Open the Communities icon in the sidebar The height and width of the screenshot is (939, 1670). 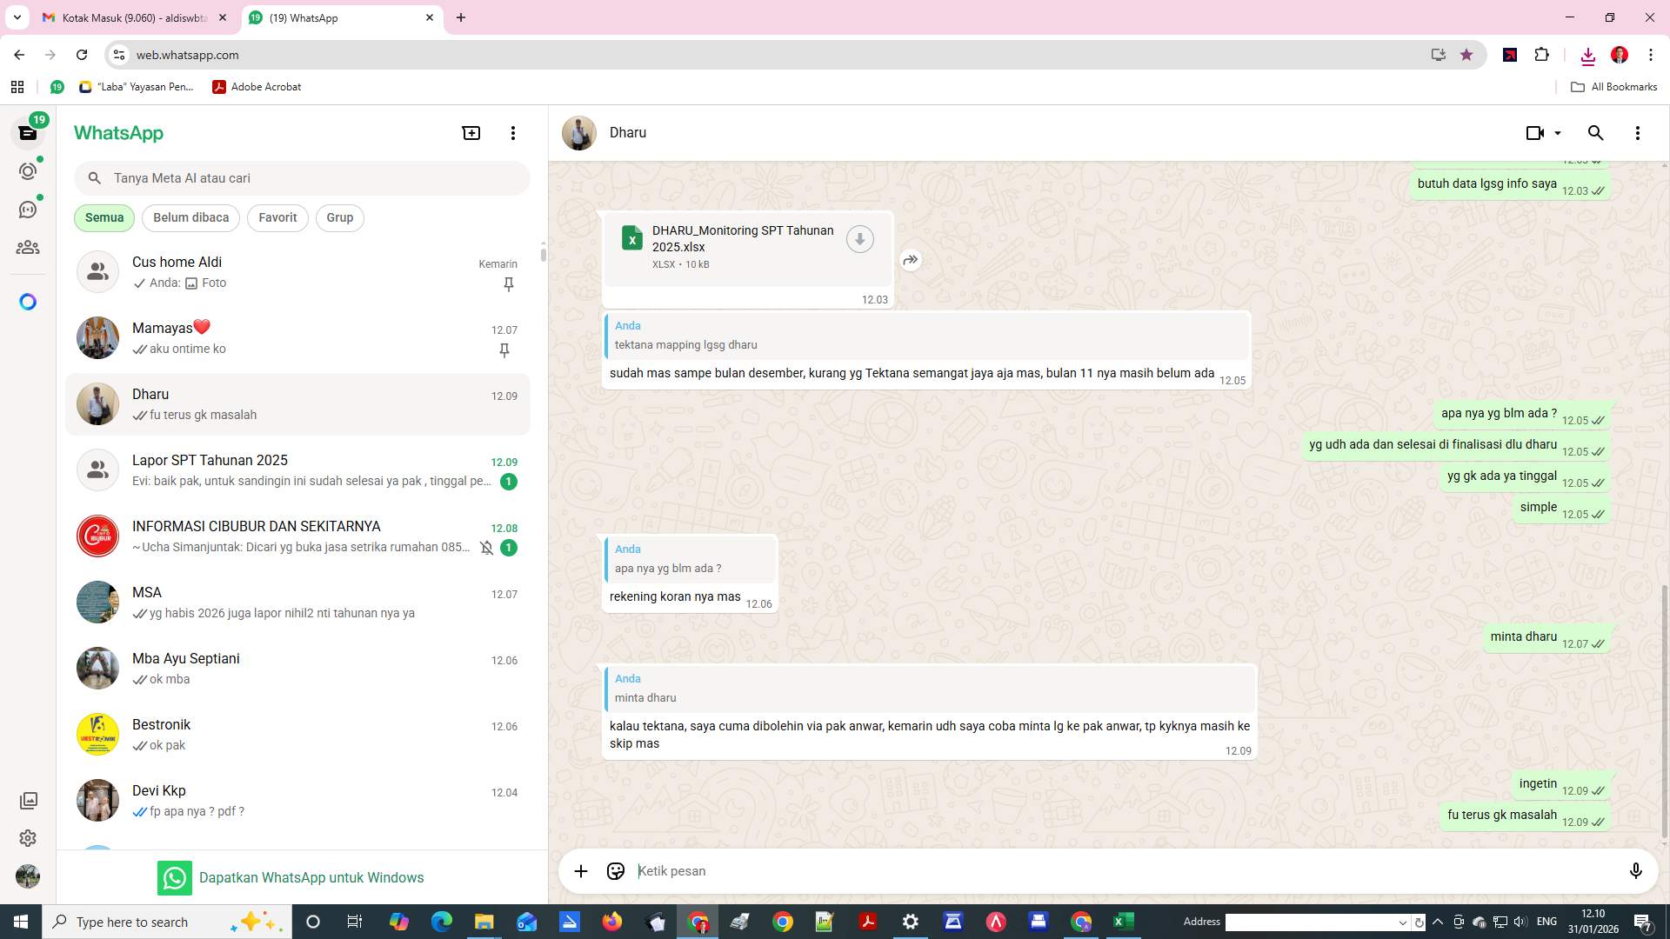click(x=28, y=246)
